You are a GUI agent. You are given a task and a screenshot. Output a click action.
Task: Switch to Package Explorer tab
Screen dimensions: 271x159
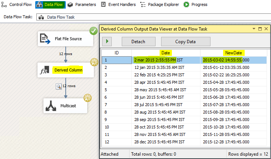coord(160,5)
